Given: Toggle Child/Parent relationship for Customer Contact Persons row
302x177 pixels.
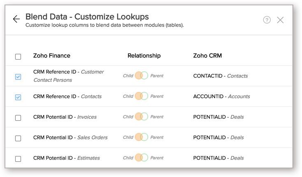Looking at the screenshot, I should click(x=142, y=76).
